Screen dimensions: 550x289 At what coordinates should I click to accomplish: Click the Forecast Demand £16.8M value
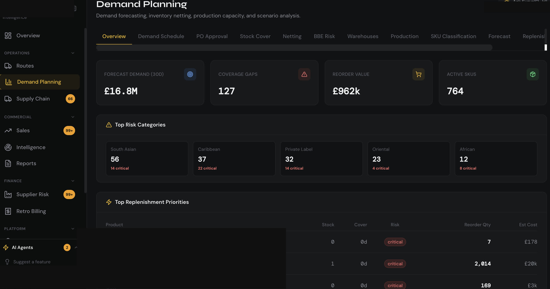(x=121, y=91)
